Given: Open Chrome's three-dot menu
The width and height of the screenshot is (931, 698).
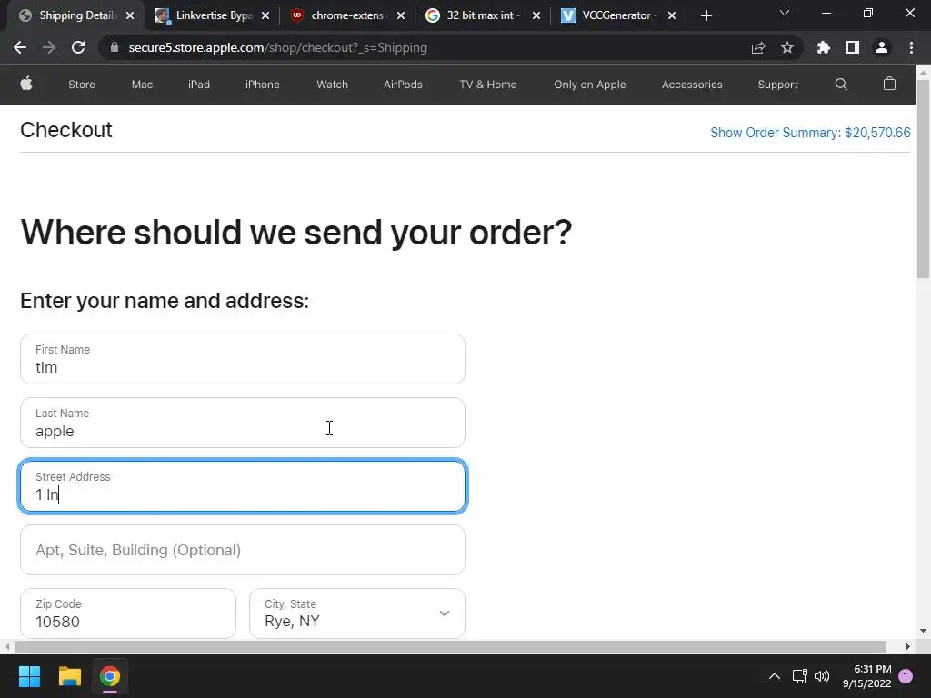Looking at the screenshot, I should pyautogui.click(x=911, y=47).
